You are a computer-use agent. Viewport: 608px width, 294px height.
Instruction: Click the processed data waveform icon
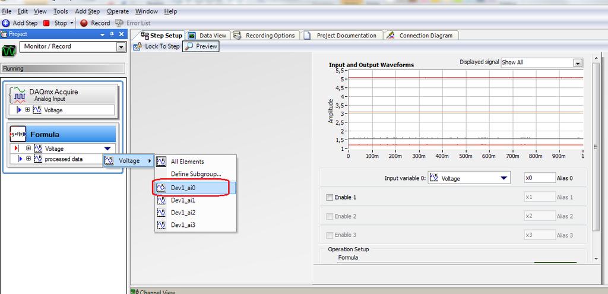click(x=38, y=159)
